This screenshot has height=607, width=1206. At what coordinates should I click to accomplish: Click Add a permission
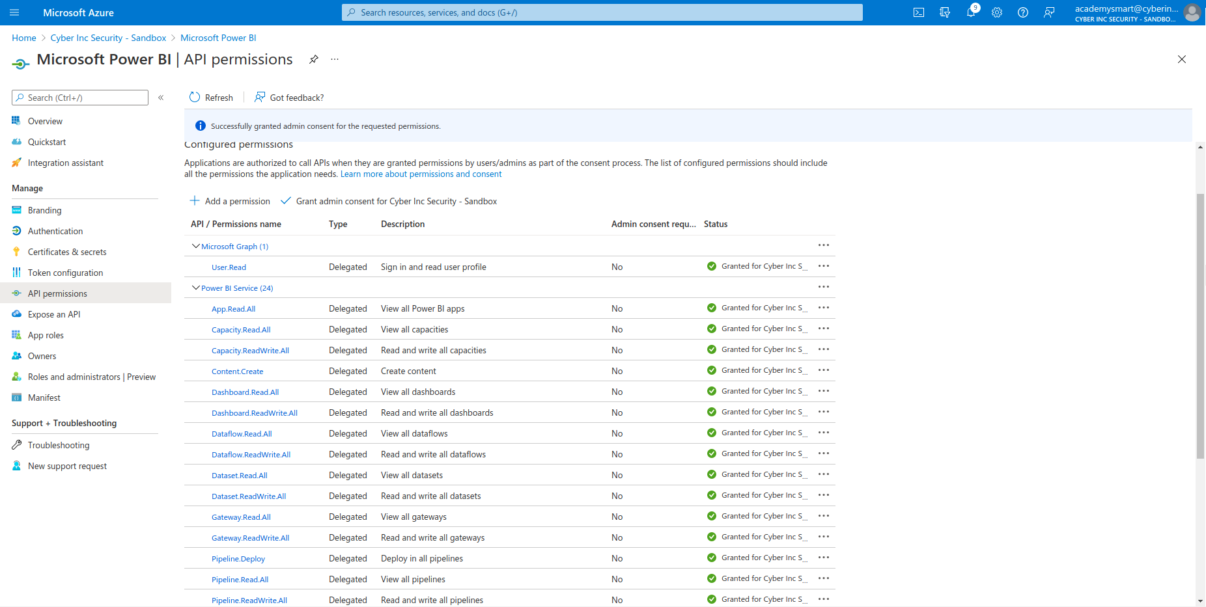tap(230, 201)
